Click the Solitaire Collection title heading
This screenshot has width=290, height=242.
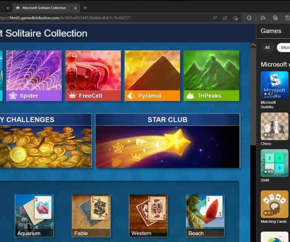(x=44, y=33)
